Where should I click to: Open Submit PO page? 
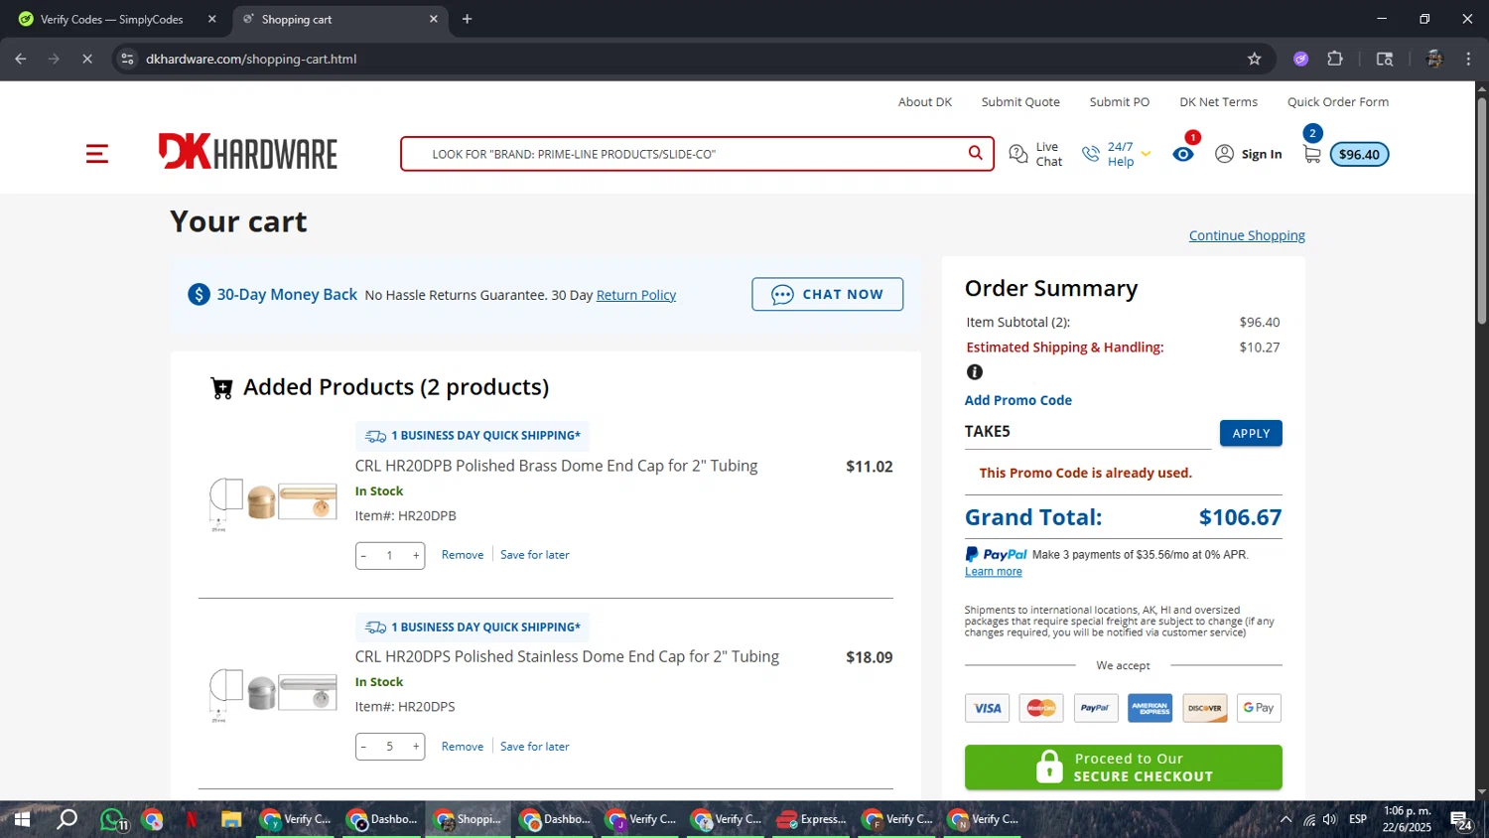point(1120,102)
